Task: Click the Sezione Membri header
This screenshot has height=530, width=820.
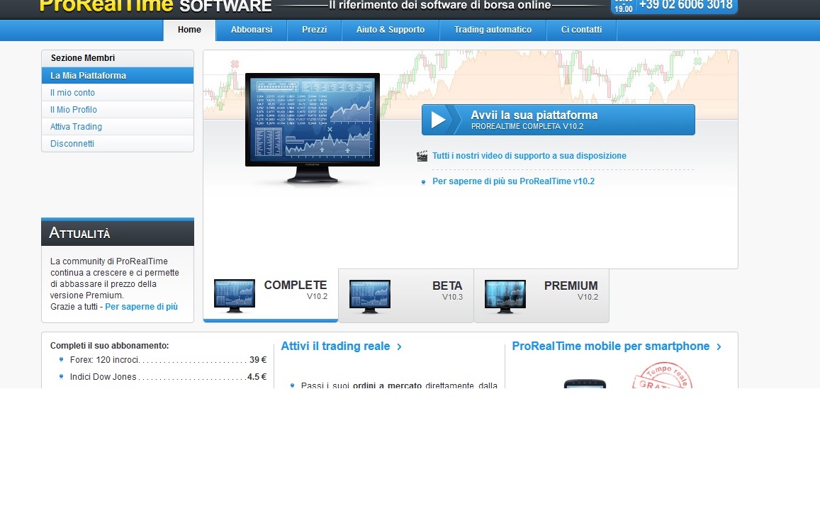Action: pos(118,58)
